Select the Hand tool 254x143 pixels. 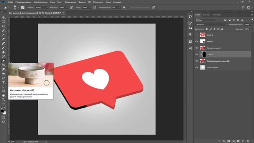(x=3, y=95)
